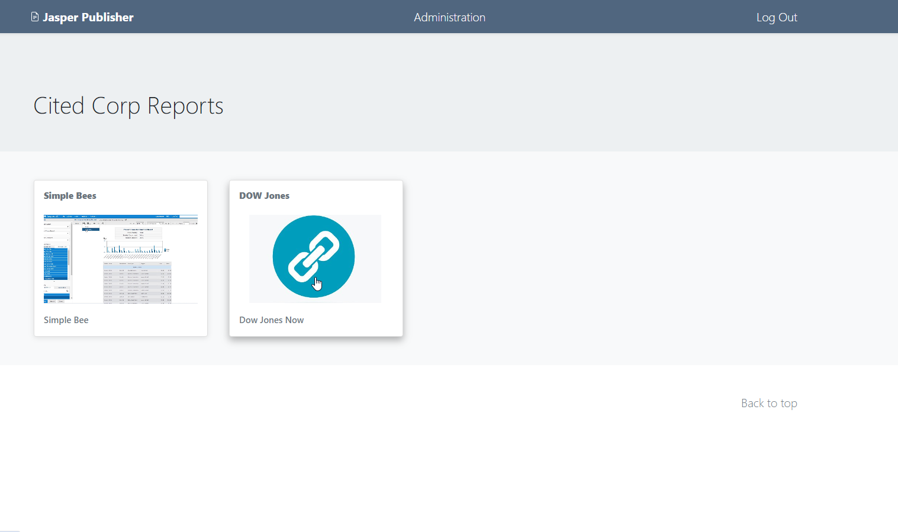This screenshot has height=532, width=898.
Task: Click the Jasper Publisher document logo icon
Action: pyautogui.click(x=35, y=17)
